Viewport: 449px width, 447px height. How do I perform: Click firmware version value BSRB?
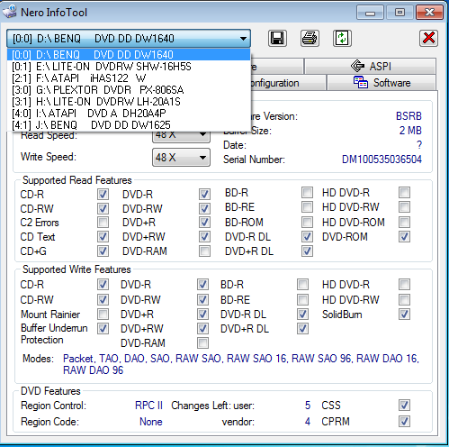409,116
